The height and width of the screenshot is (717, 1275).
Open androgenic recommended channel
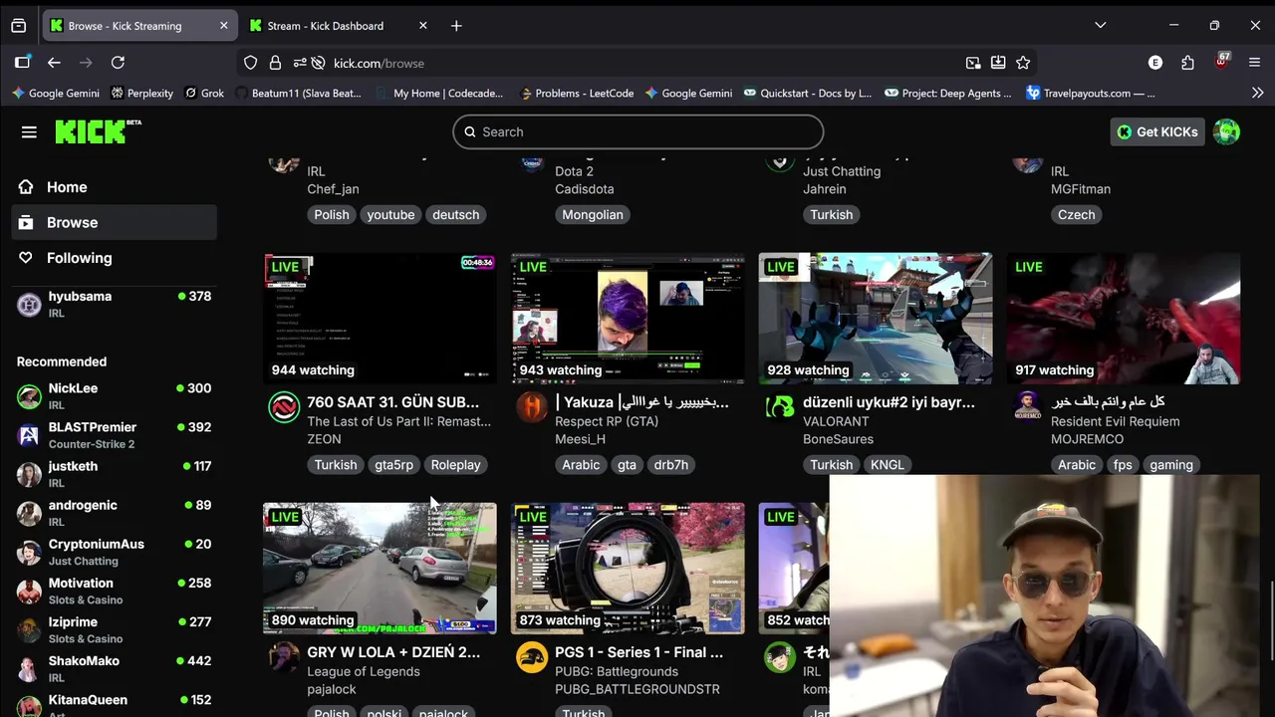click(x=115, y=512)
